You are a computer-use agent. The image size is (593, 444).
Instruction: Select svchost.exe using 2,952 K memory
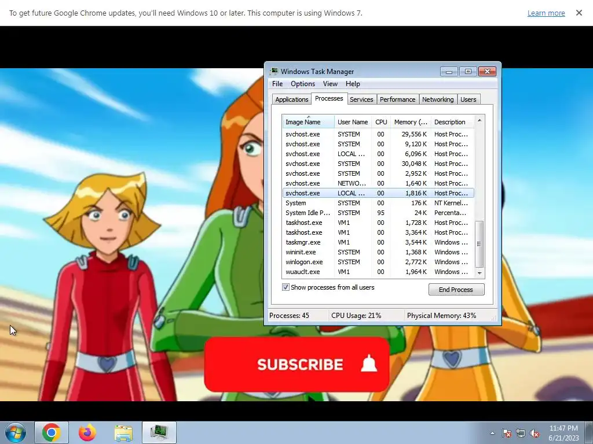click(x=378, y=173)
